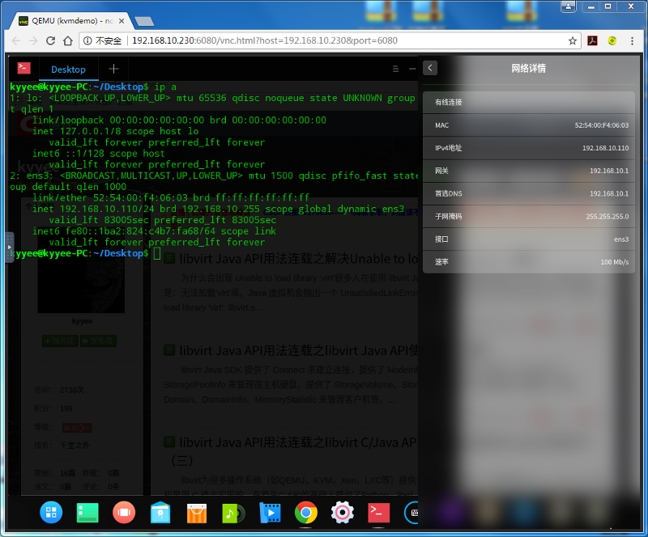Image resolution: width=648 pixels, height=537 pixels.
Task: Open the launcher grid icon in the dock
Action: coord(51,513)
